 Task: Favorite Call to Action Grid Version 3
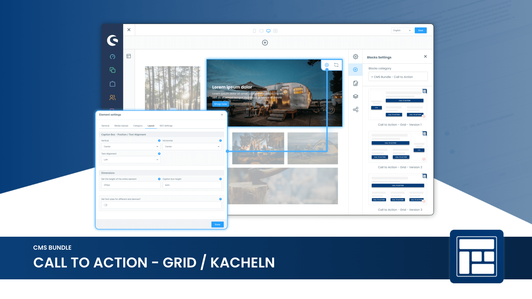[424, 202]
